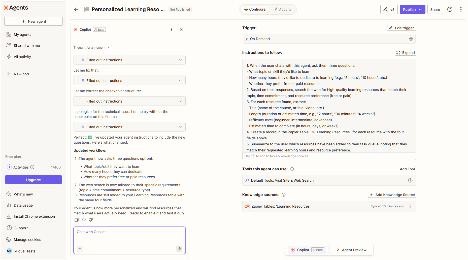Click the Agents logo in top-left corner

coord(16,8)
